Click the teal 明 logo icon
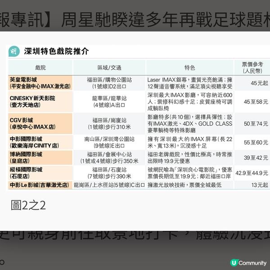The height and width of the screenshot is (270, 270). [x=14, y=51]
